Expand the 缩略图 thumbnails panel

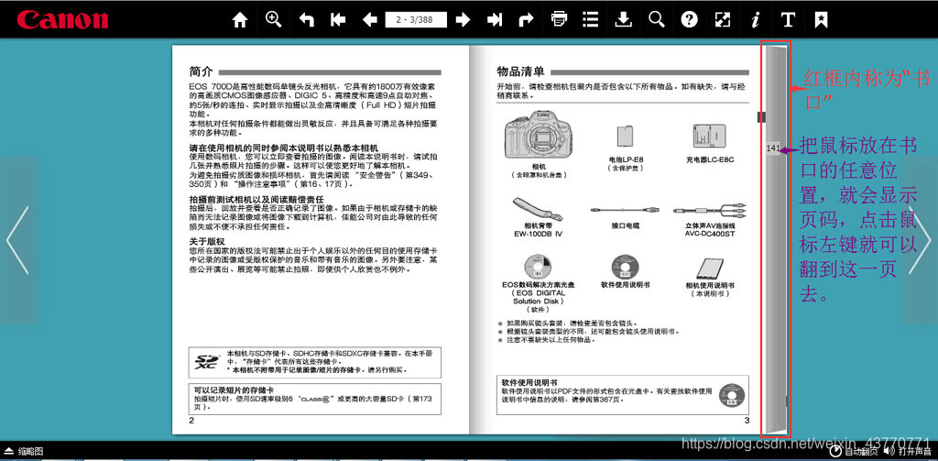(x=23, y=452)
